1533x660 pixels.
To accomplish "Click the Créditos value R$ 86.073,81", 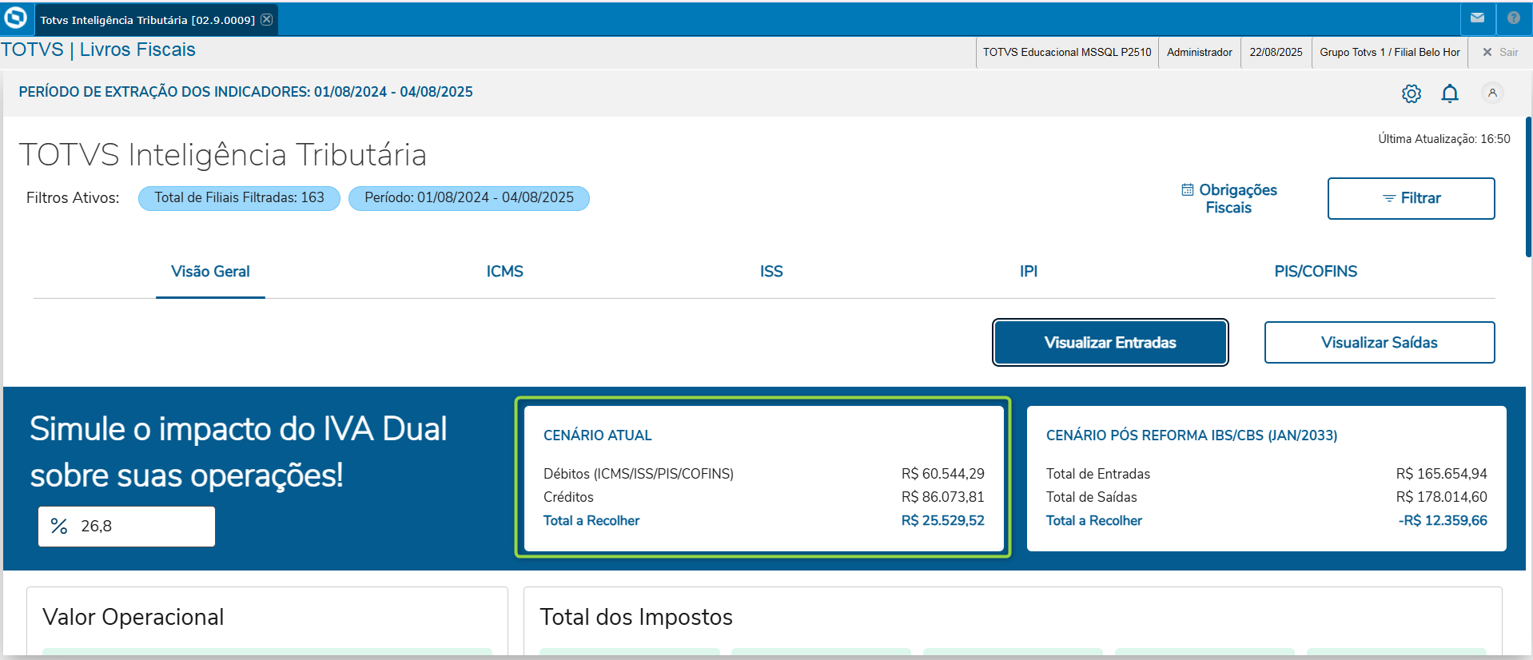I will coord(943,497).
